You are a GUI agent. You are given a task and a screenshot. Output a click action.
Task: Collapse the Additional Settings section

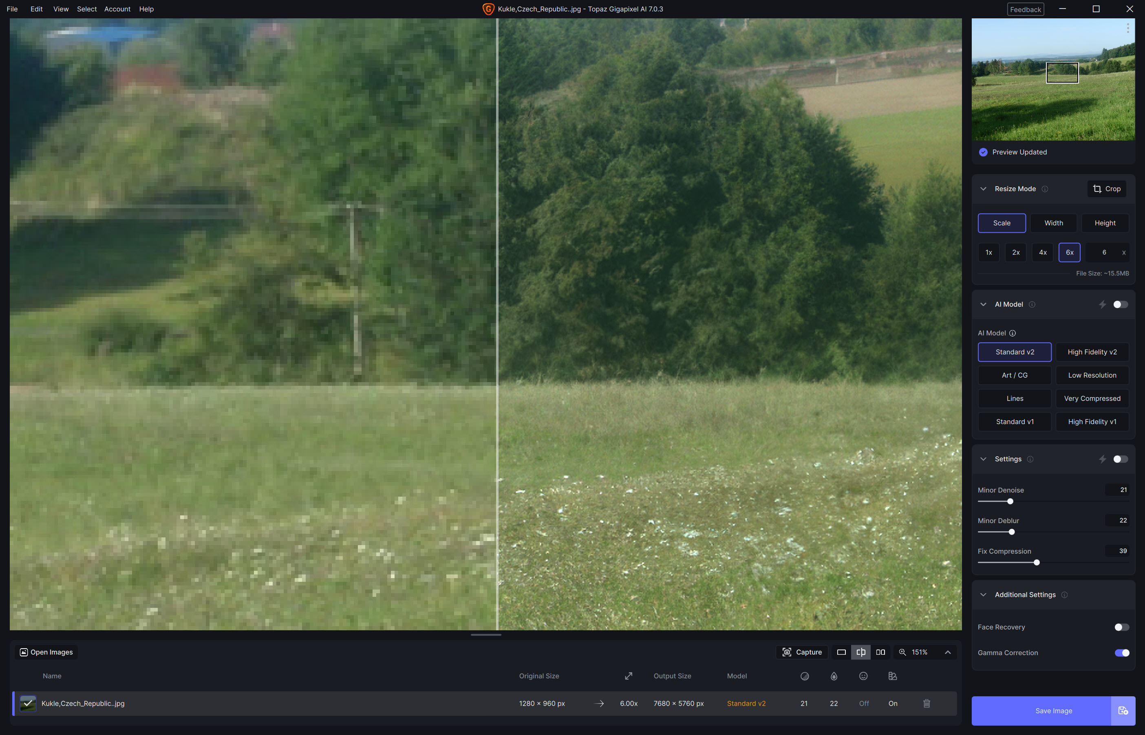click(x=983, y=595)
